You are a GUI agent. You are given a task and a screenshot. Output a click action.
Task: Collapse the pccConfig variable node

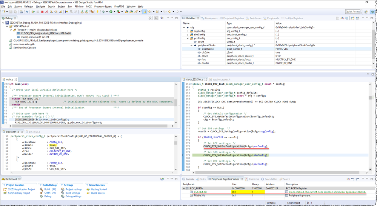[188, 38]
